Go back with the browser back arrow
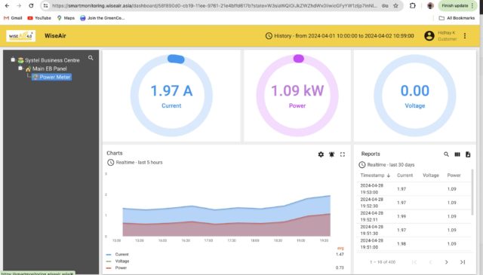The image size is (483, 275). pyautogui.click(x=7, y=5)
